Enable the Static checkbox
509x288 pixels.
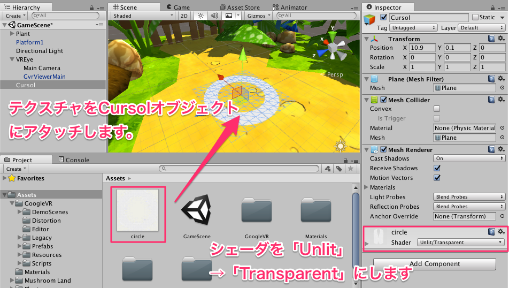[475, 17]
